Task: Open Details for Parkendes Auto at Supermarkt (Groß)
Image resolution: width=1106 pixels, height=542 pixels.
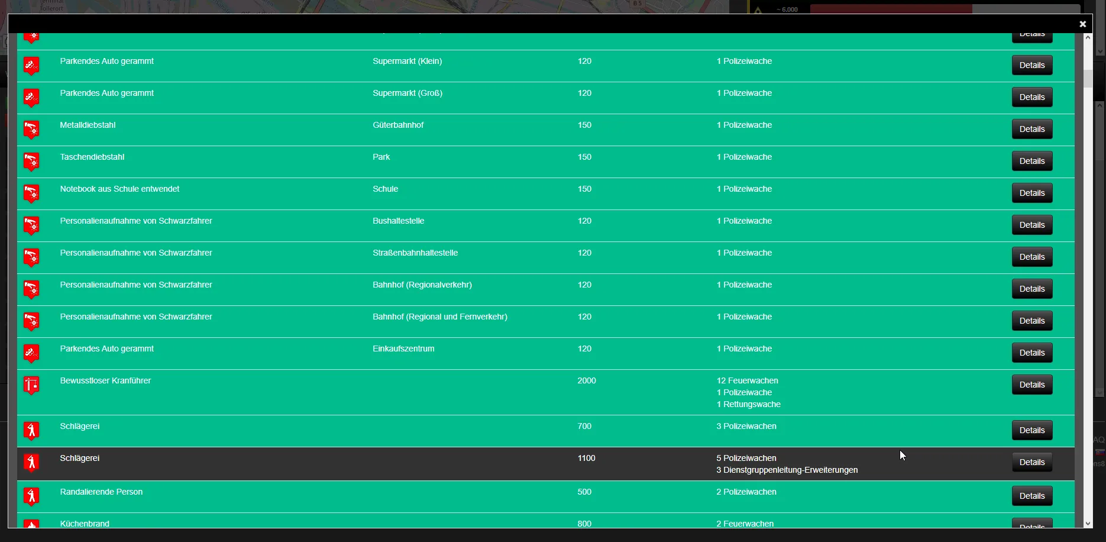Action: pos(1031,97)
